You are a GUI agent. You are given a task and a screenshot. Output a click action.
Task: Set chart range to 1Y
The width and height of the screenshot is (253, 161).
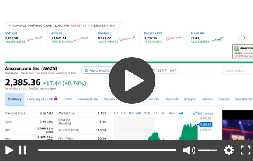pos(156,113)
